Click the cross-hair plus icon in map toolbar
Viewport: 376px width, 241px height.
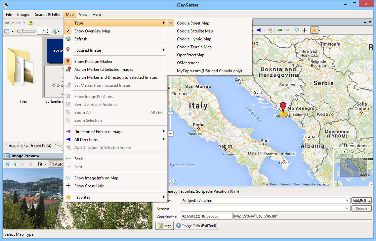click(304, 30)
